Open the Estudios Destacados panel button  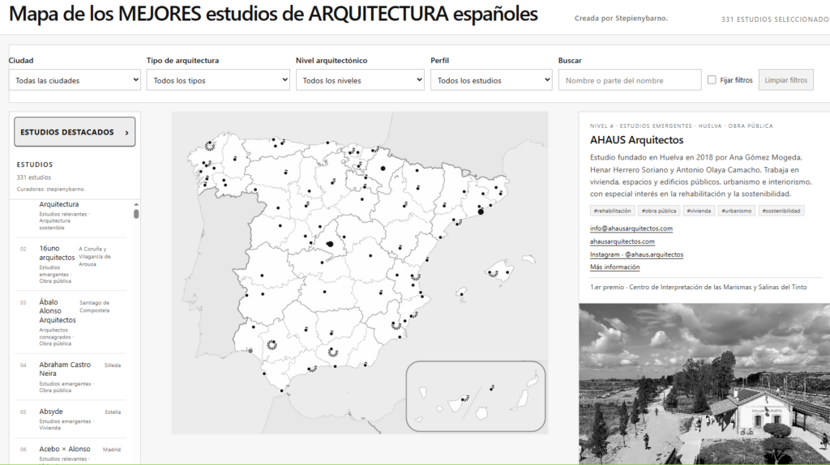[75, 132]
